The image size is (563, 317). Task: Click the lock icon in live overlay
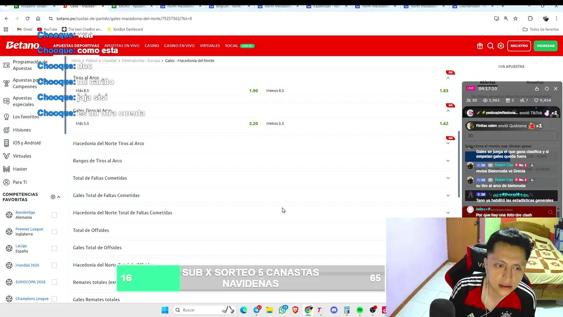coord(537,88)
